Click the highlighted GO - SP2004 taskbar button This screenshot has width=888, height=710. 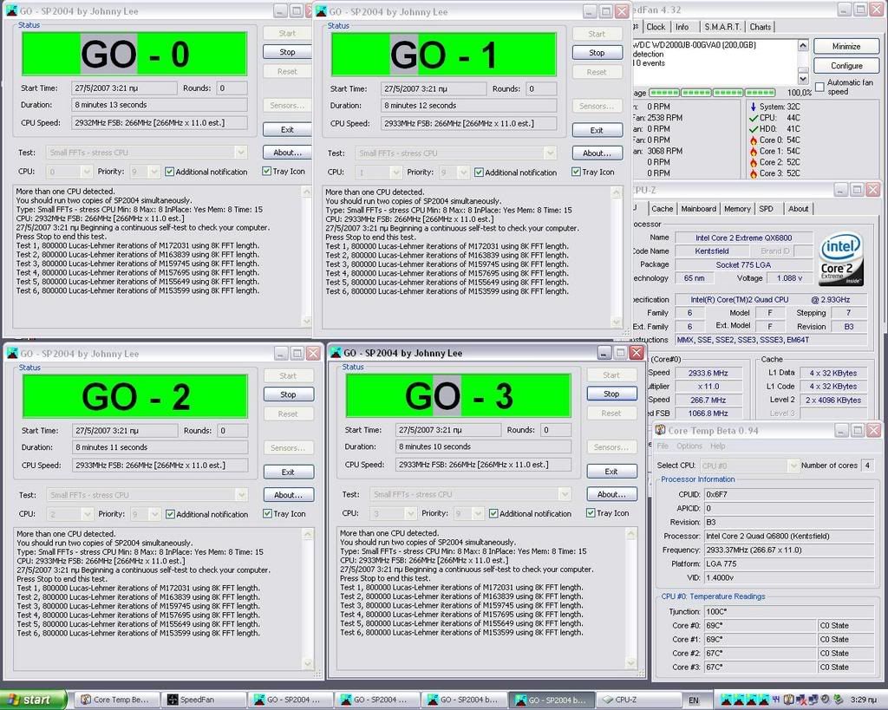tap(551, 700)
